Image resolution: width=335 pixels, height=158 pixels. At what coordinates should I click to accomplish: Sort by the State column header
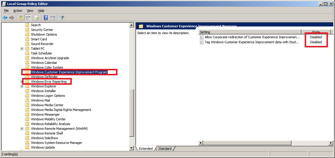316,32
